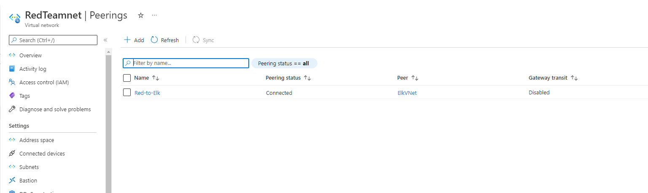Open the ElkVNet peer link

(407, 93)
